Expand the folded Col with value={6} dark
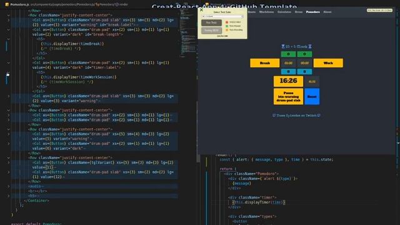This screenshot has height=225, width=400. click(8, 144)
